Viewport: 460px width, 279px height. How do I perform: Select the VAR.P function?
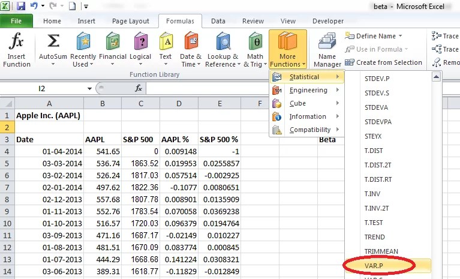click(388, 266)
